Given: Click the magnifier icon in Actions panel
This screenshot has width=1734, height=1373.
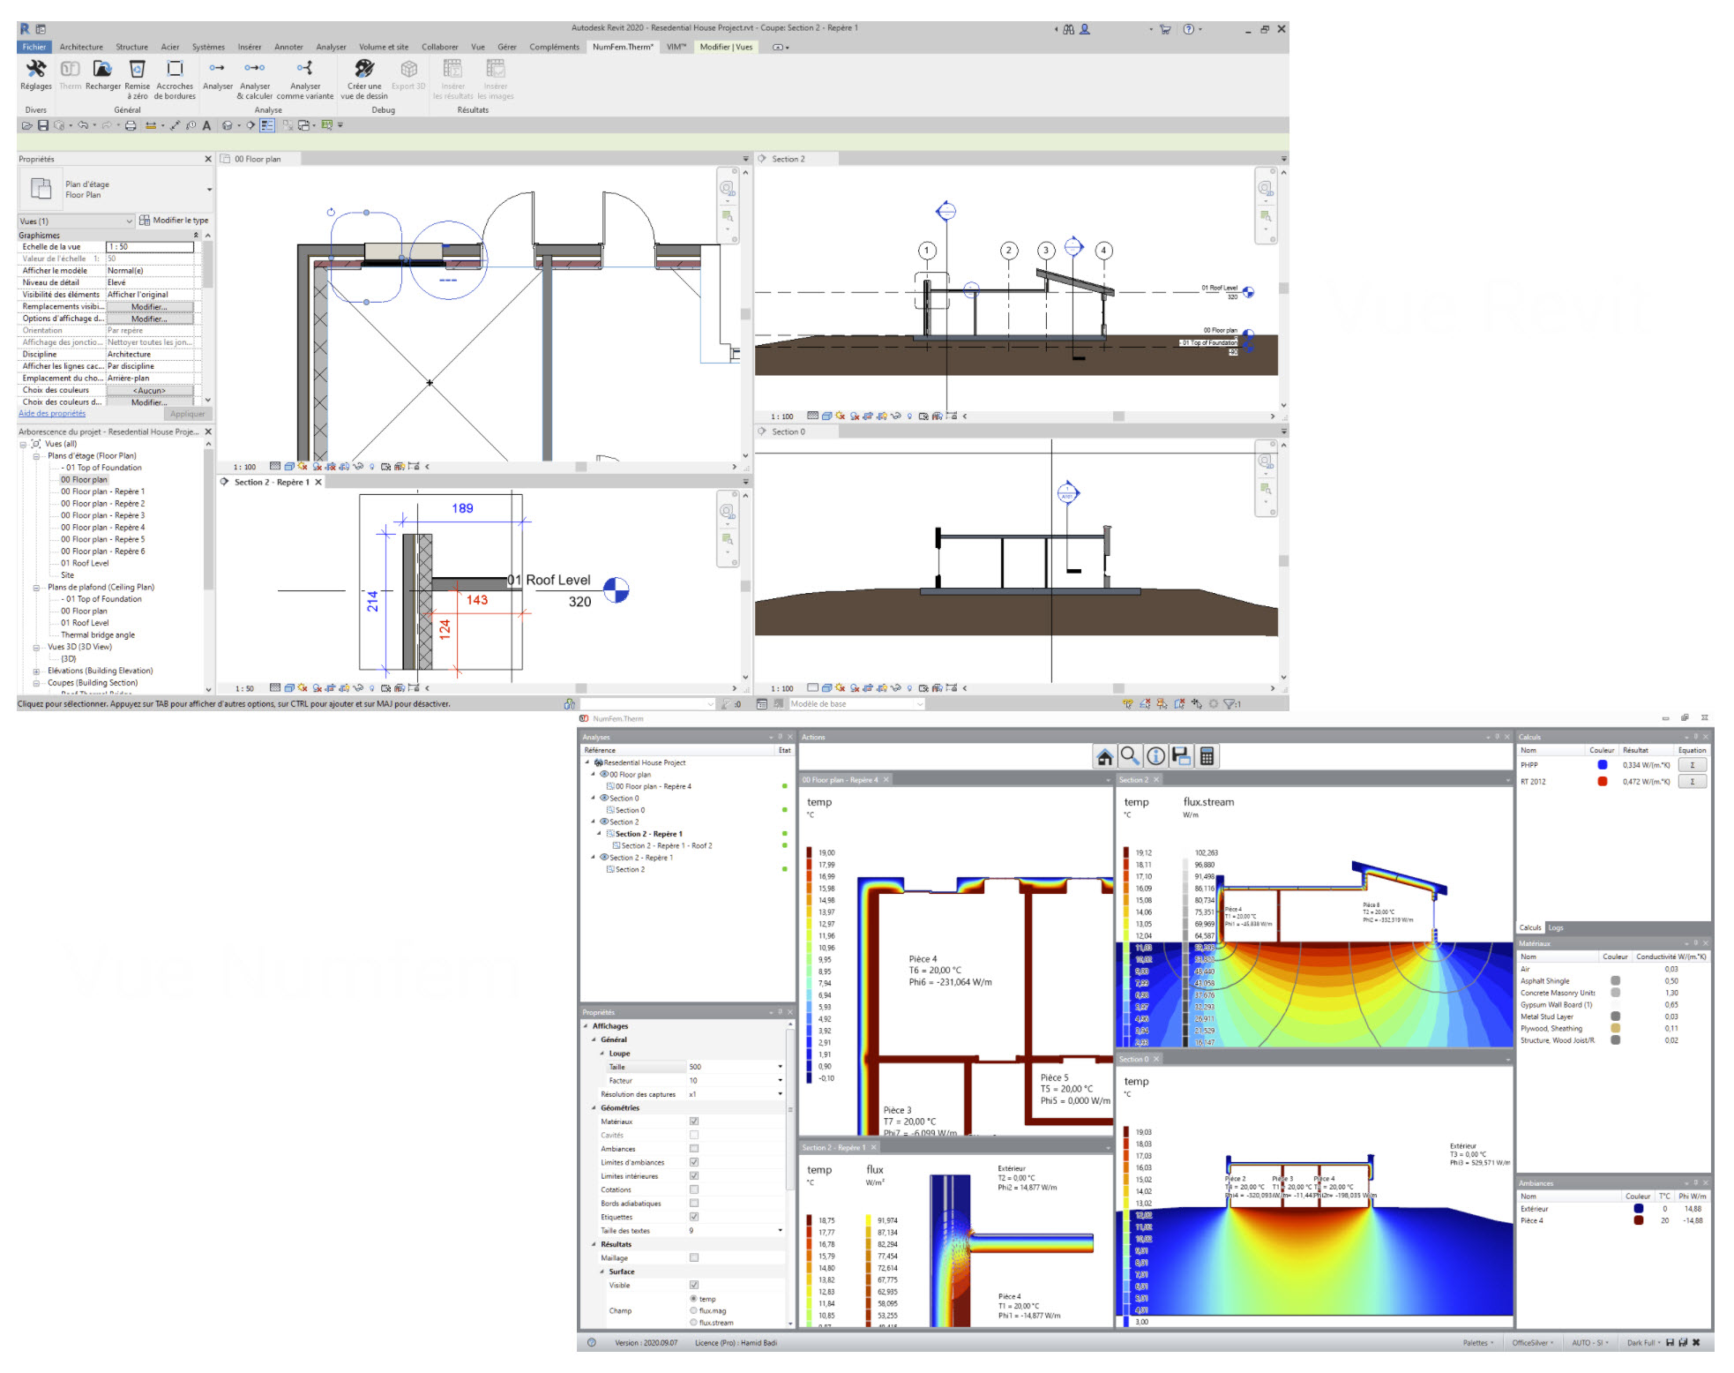Looking at the screenshot, I should click(1130, 756).
